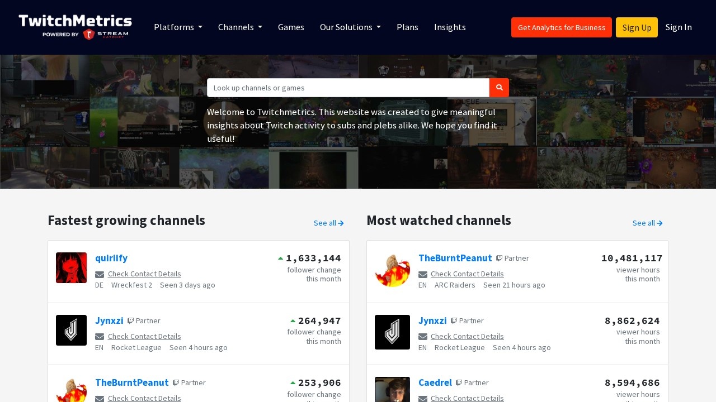
Task: Click the envelope icon beside Caedrel's contact details
Action: coord(423,398)
